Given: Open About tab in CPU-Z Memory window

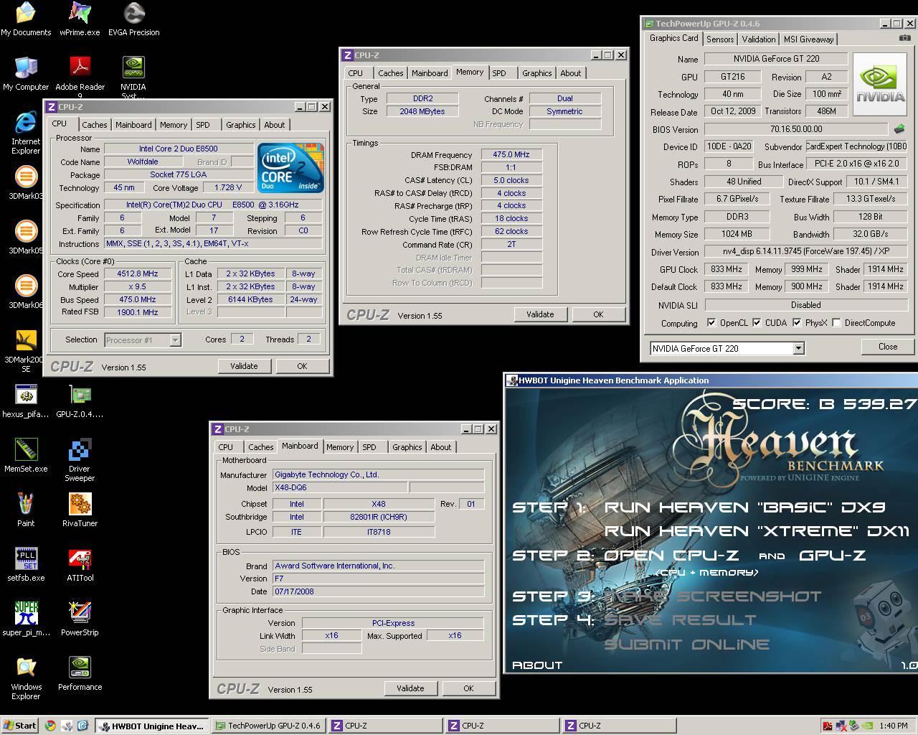Looking at the screenshot, I should (x=571, y=73).
